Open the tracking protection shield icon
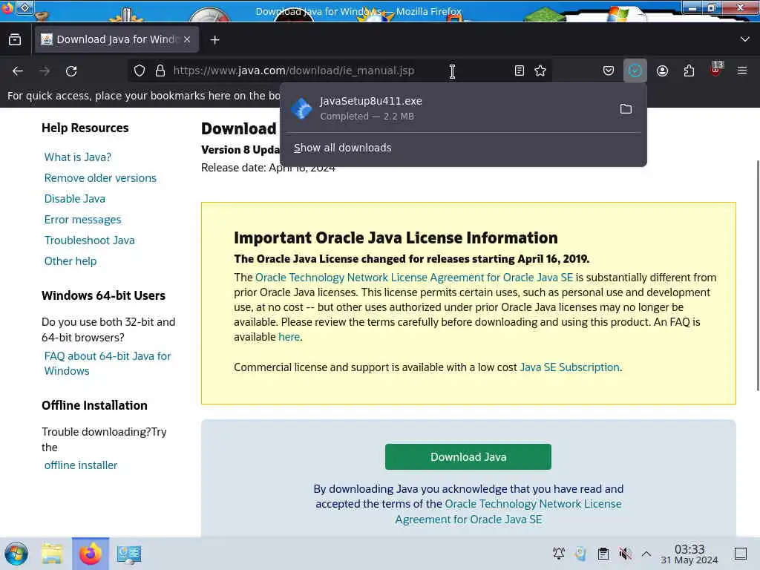 pyautogui.click(x=140, y=71)
